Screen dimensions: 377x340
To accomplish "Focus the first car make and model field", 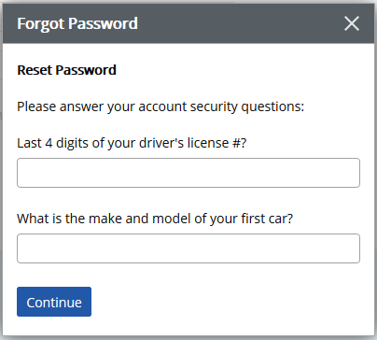I will (188, 248).
